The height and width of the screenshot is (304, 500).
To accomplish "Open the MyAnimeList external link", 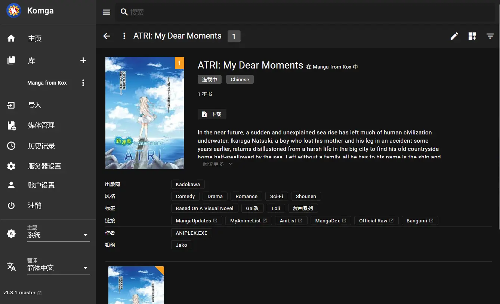I will [249, 221].
